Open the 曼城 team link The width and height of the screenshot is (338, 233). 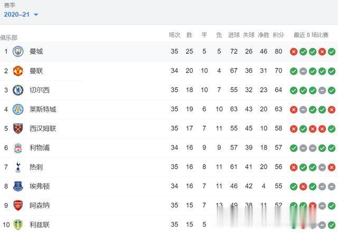click(x=36, y=52)
